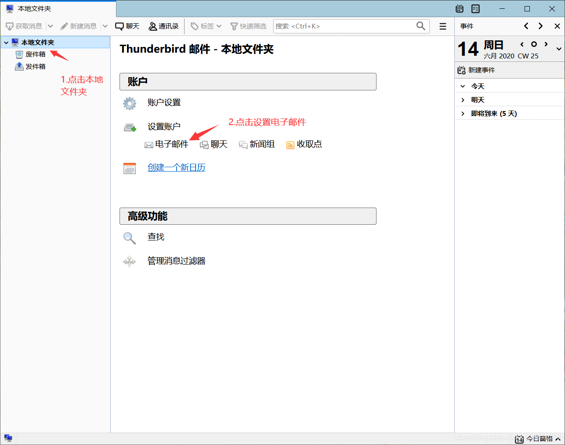The width and height of the screenshot is (565, 445).
Task: Click the 账户 section header
Action: click(x=248, y=82)
